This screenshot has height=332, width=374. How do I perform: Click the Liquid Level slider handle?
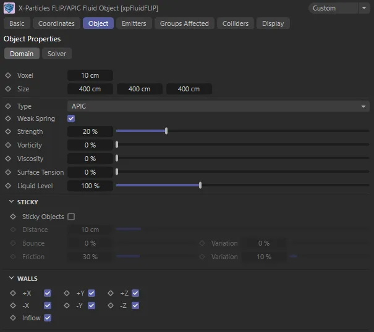click(200, 185)
